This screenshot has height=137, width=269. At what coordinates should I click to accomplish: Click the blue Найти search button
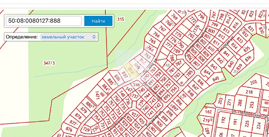click(98, 21)
